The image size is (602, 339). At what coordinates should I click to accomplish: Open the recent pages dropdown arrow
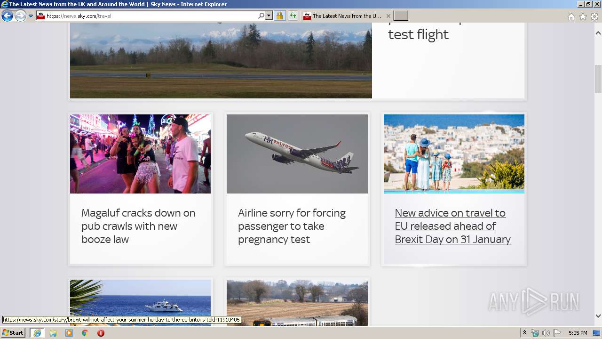pos(31,16)
